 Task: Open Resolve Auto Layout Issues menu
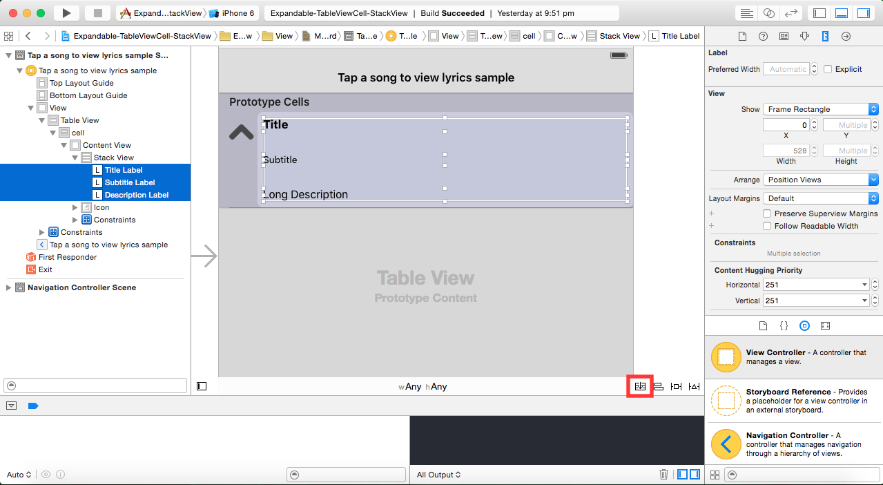pos(695,386)
